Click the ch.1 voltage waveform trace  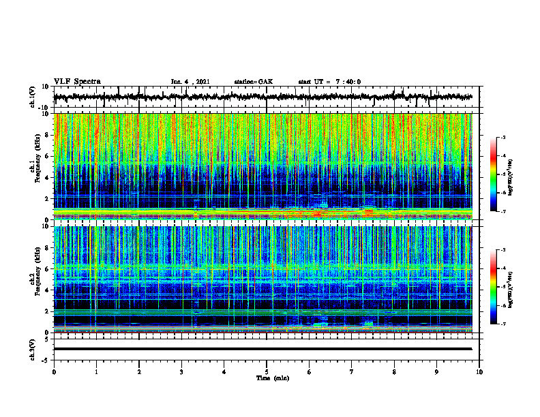click(262, 97)
